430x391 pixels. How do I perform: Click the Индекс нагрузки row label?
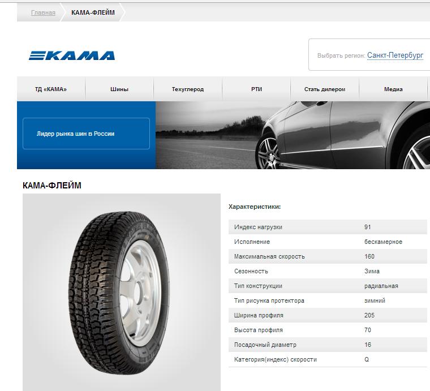pos(258,227)
